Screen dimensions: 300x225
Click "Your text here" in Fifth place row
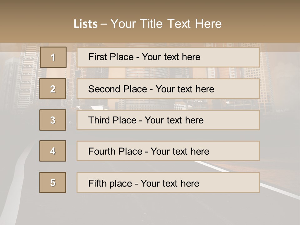click(170, 183)
